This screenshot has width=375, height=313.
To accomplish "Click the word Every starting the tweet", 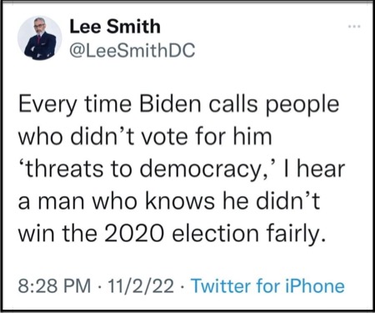I will pos(47,106).
